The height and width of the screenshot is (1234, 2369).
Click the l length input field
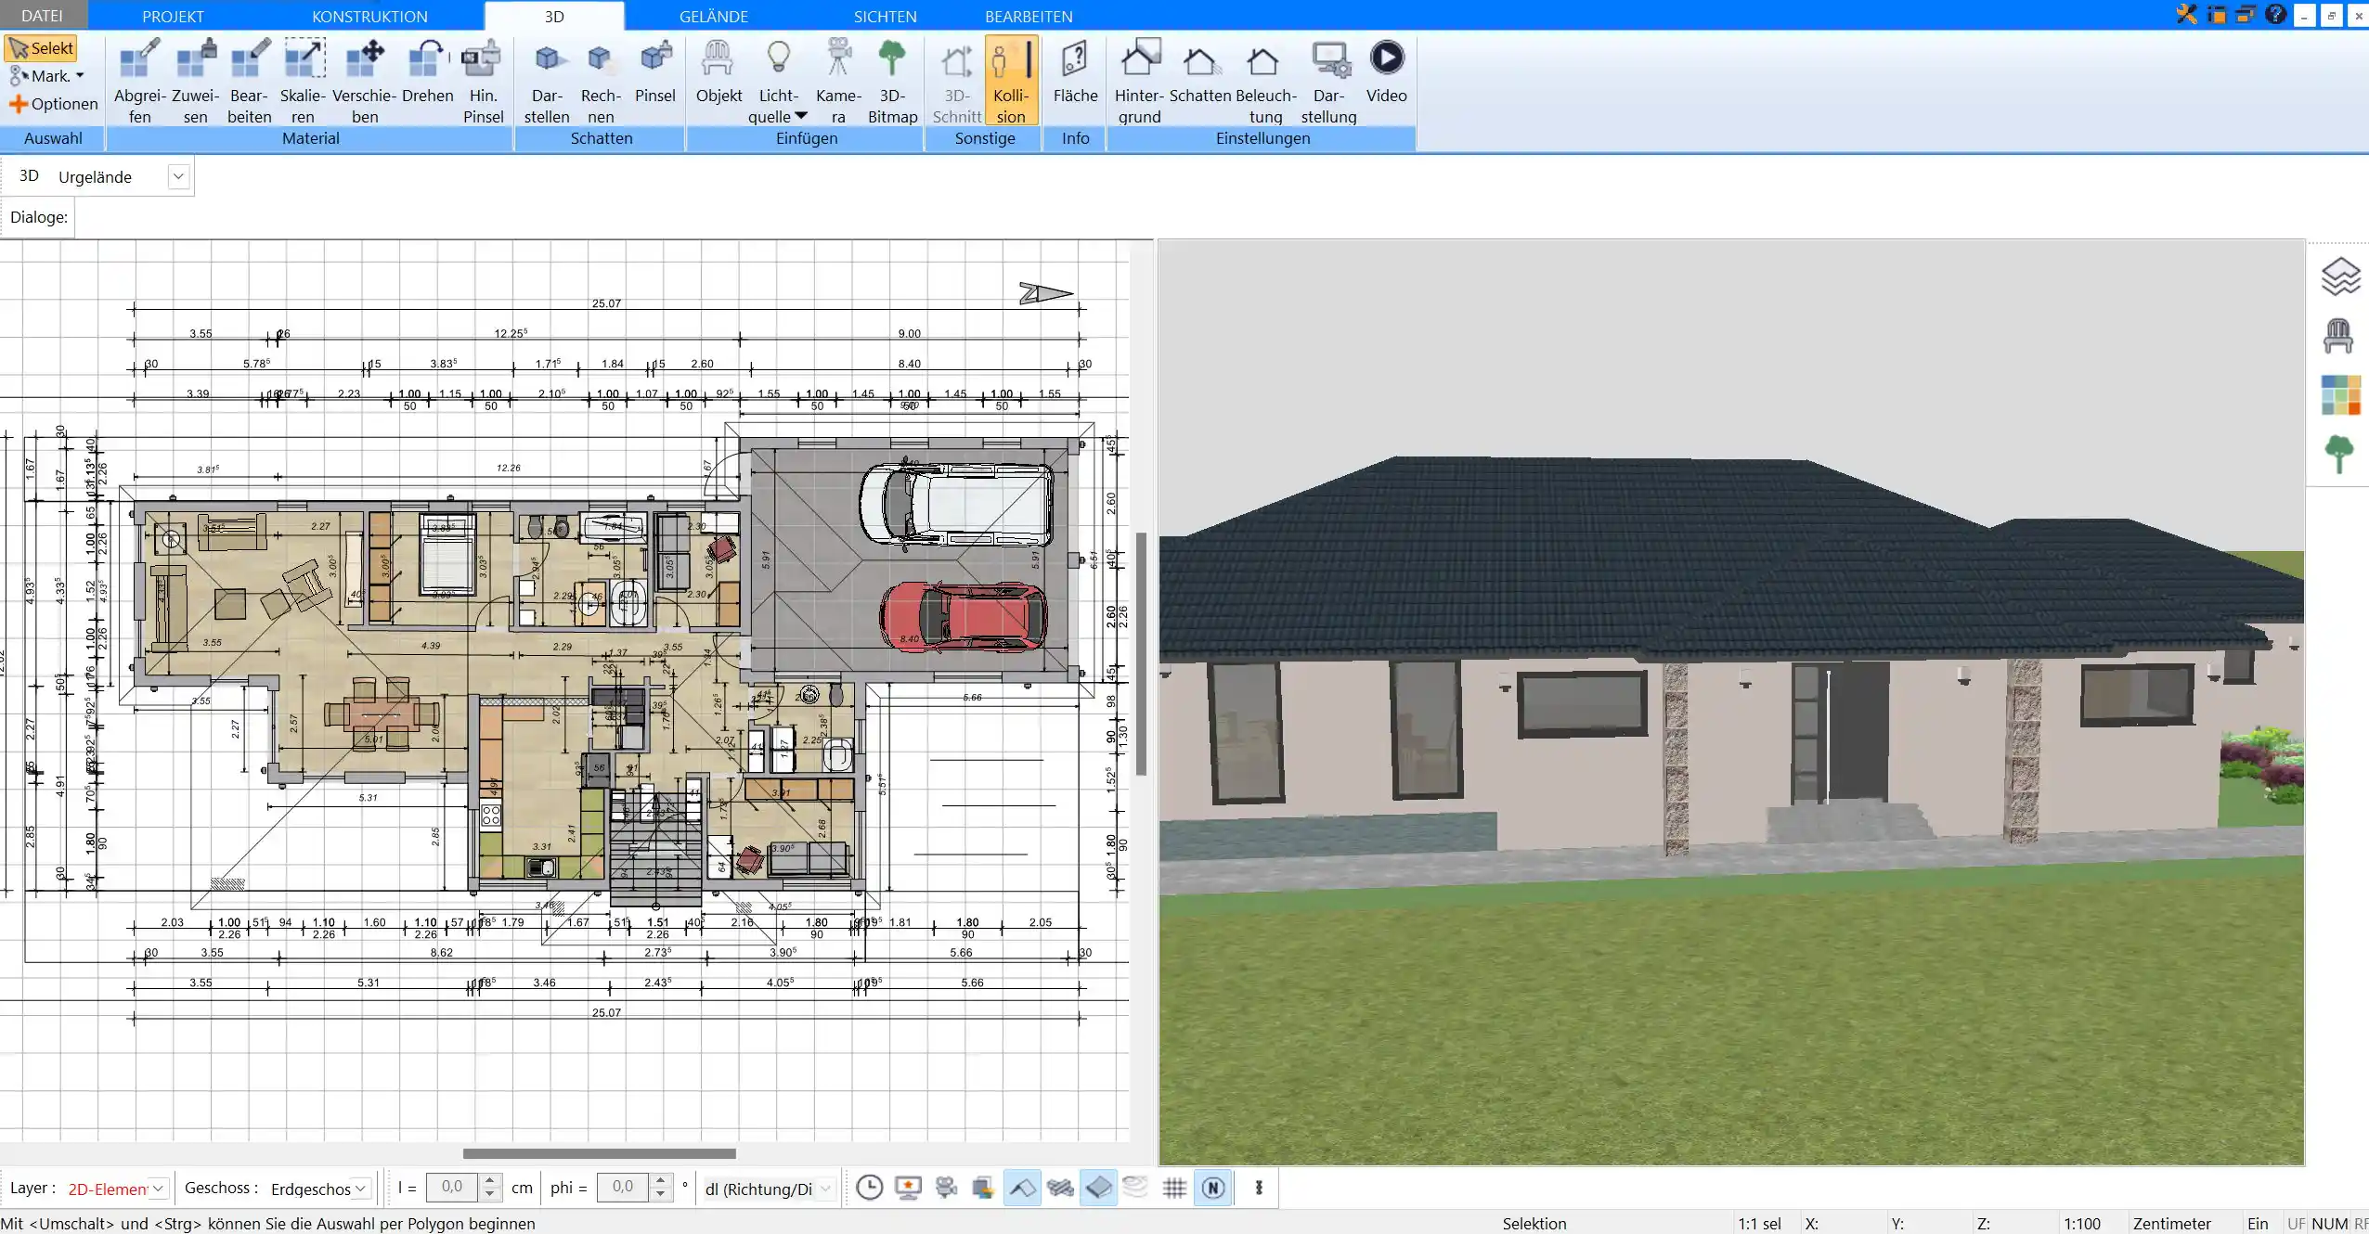point(452,1188)
